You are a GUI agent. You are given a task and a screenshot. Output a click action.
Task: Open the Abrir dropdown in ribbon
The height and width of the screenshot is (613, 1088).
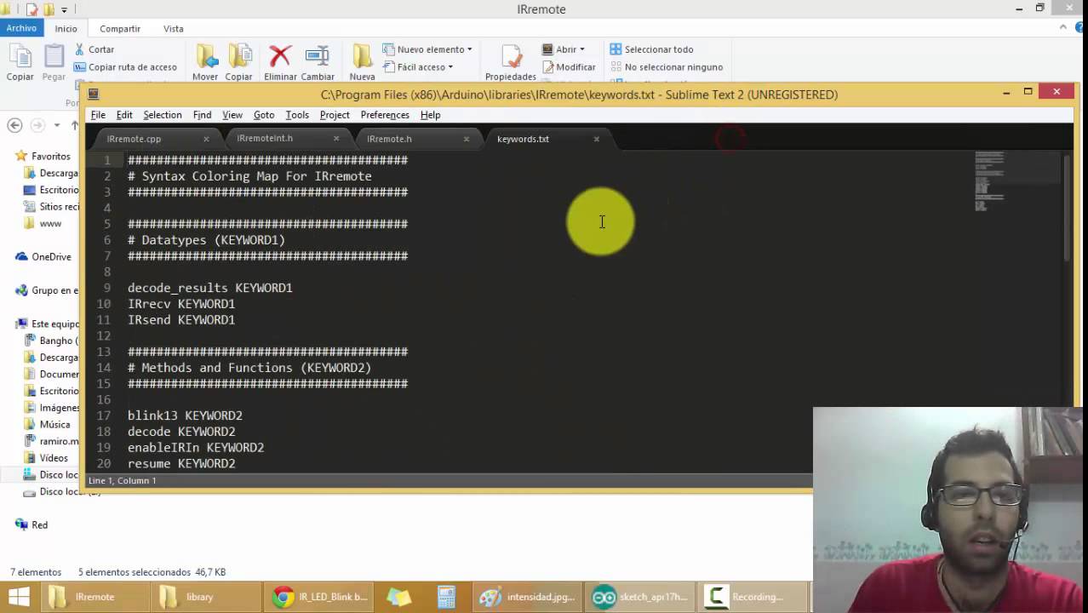pyautogui.click(x=564, y=49)
